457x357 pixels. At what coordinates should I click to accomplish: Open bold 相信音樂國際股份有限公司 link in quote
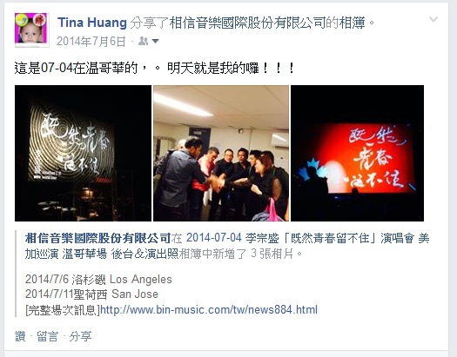[x=97, y=238]
